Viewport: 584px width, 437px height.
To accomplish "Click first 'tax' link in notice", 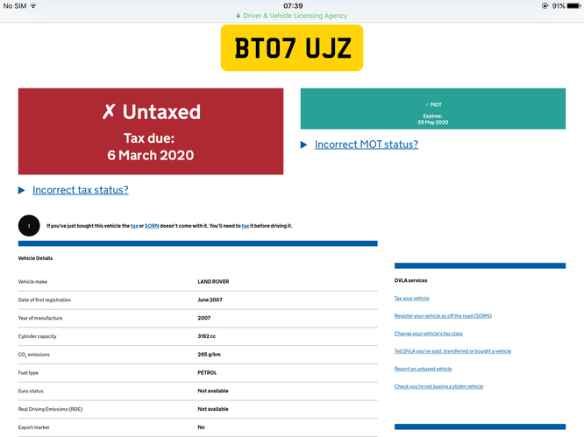I will pyautogui.click(x=134, y=226).
